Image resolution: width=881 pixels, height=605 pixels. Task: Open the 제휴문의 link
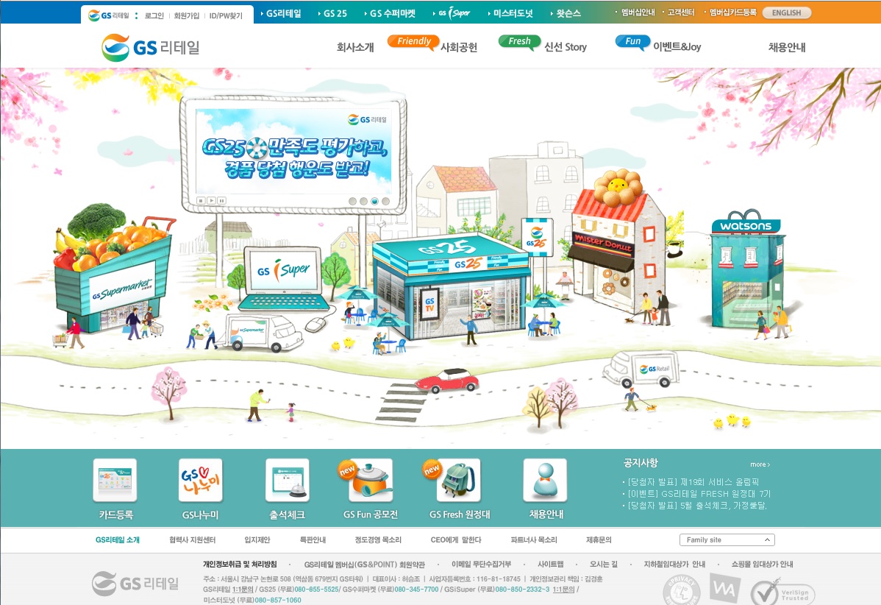[599, 539]
